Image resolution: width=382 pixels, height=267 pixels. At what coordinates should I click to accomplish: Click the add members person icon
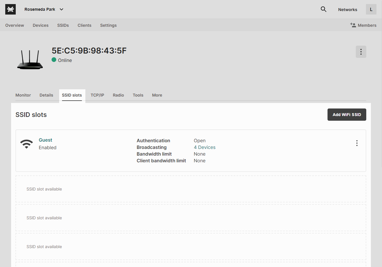353,25
